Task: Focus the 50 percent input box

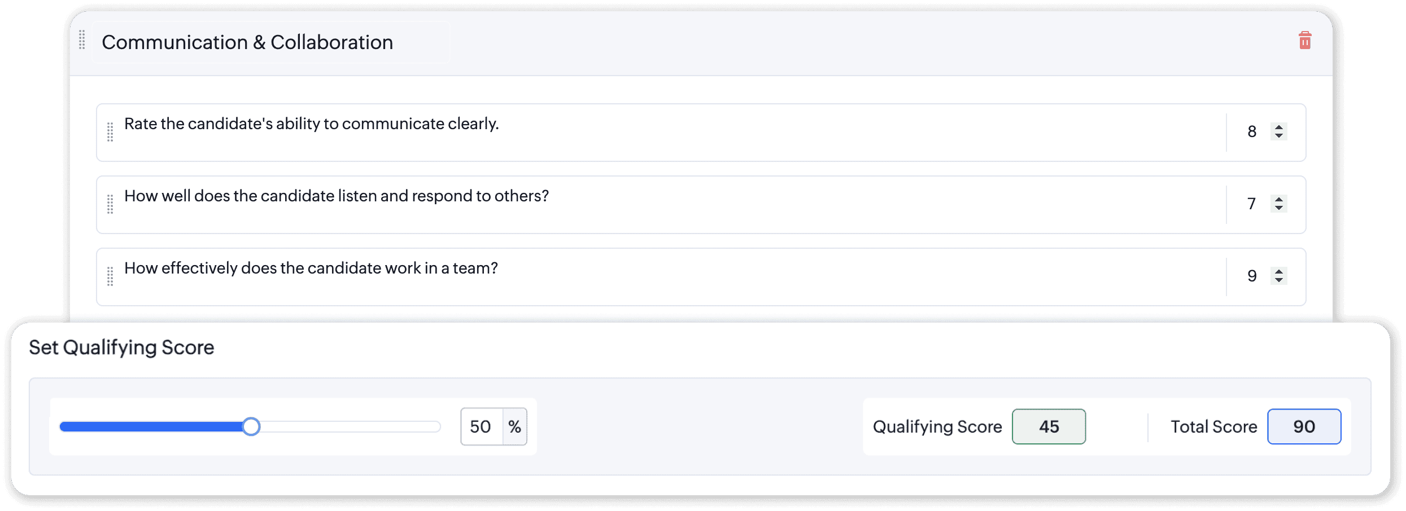Action: 481,427
